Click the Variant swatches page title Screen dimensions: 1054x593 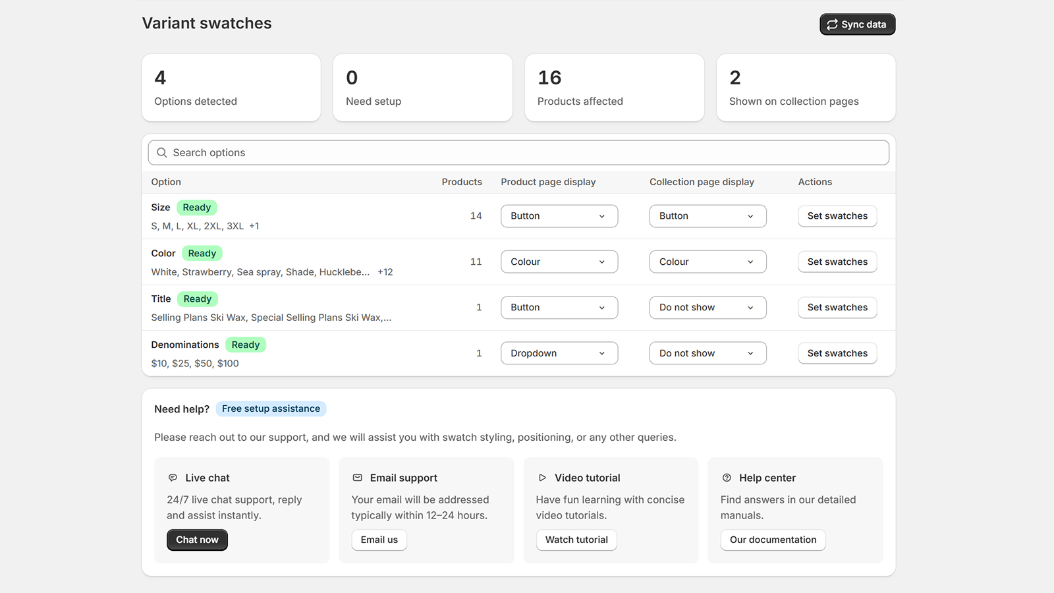[207, 23]
